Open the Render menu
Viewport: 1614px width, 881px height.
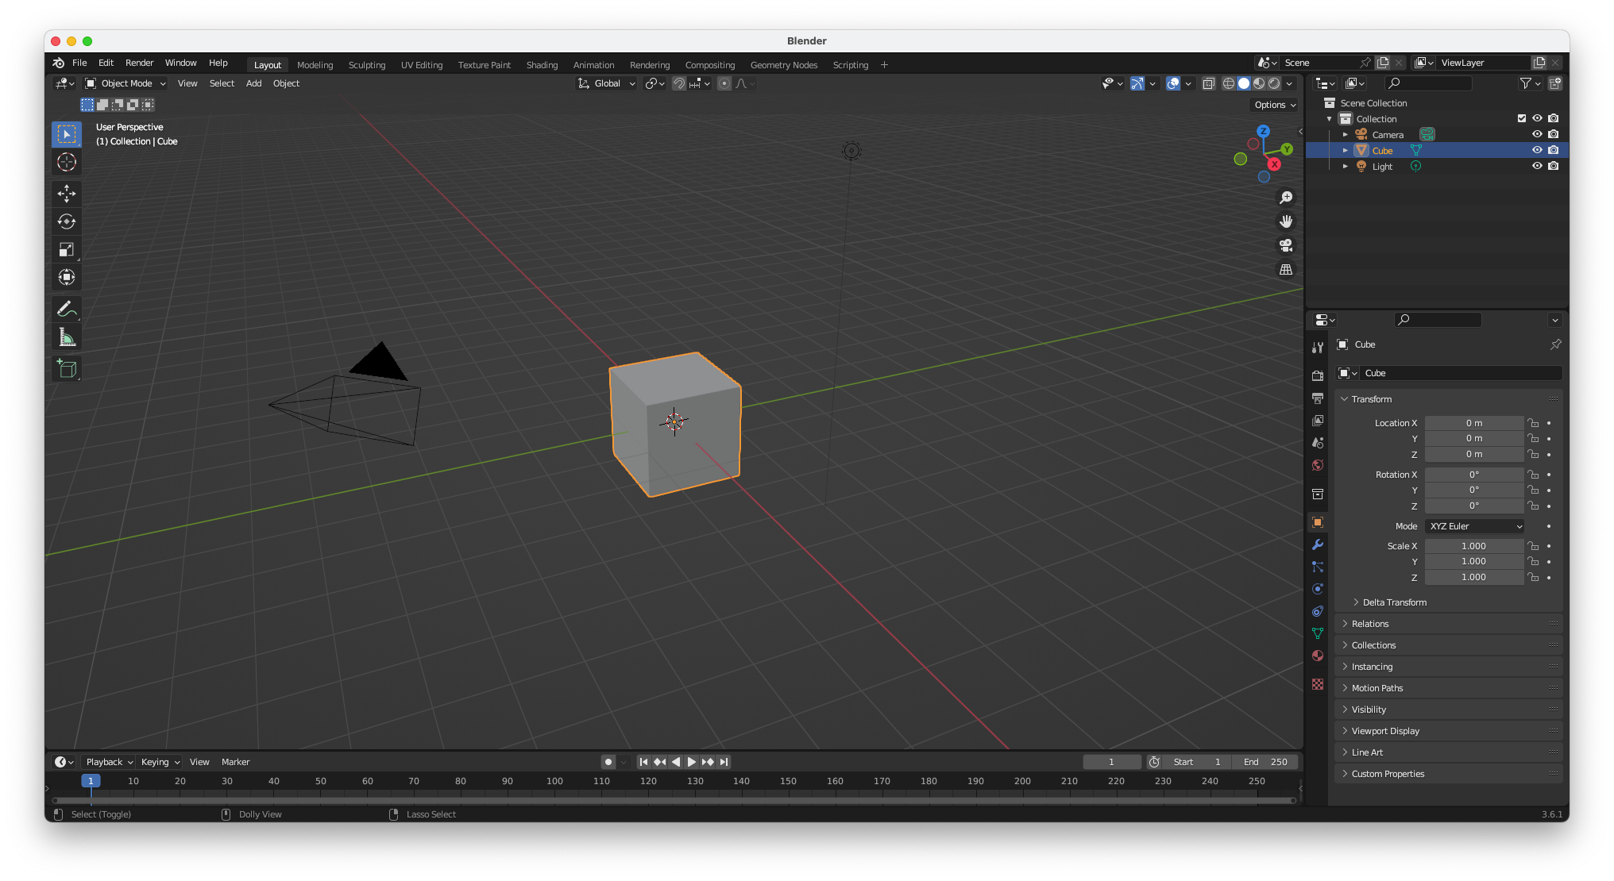139,63
